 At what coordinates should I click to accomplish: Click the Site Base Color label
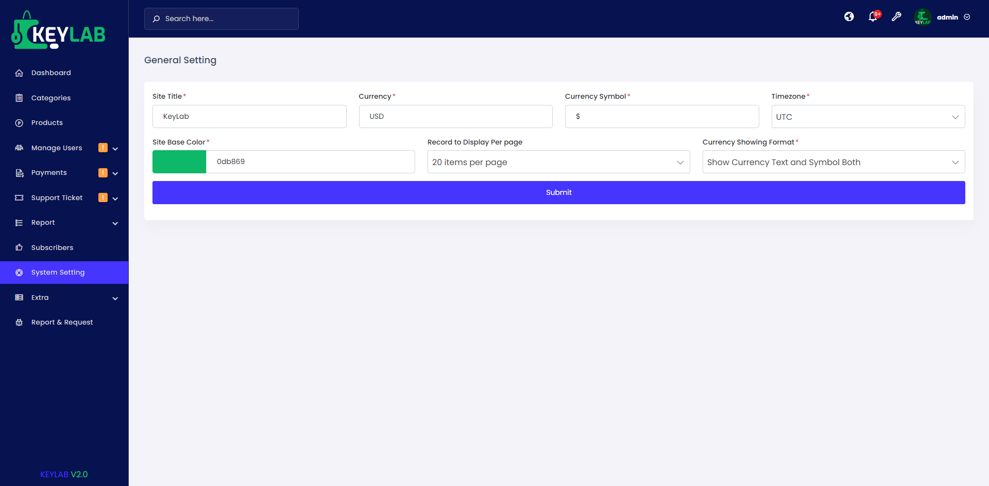tap(179, 142)
